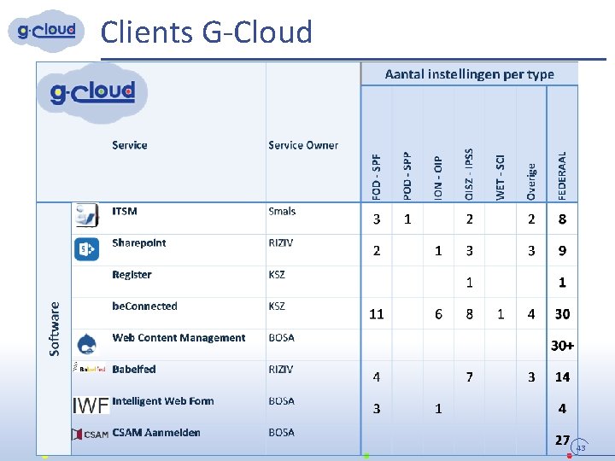The image size is (615, 461).
Task: Click the WET - SCI column header
Action: (500, 178)
